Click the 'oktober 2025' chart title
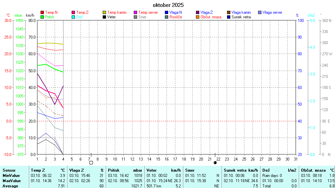 [168, 5]
